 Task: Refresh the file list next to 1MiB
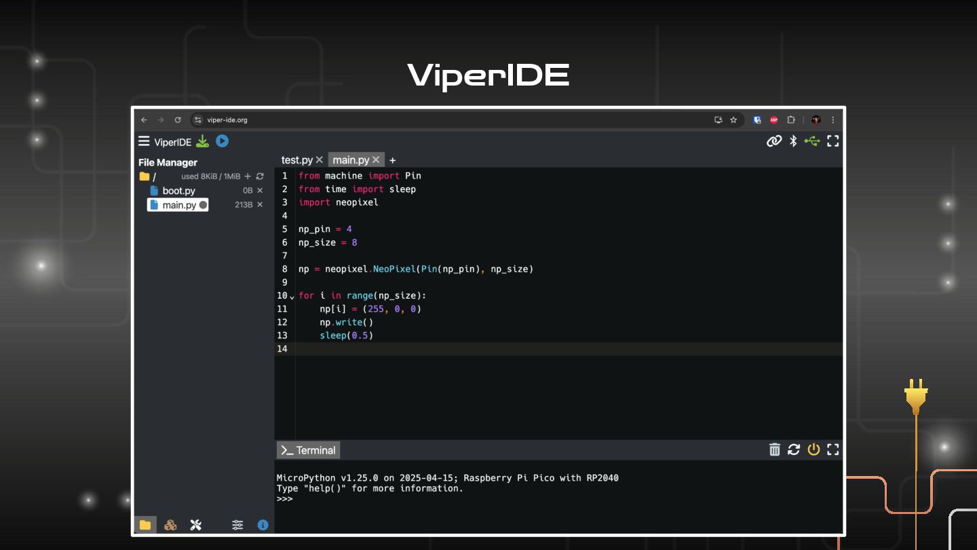point(260,176)
